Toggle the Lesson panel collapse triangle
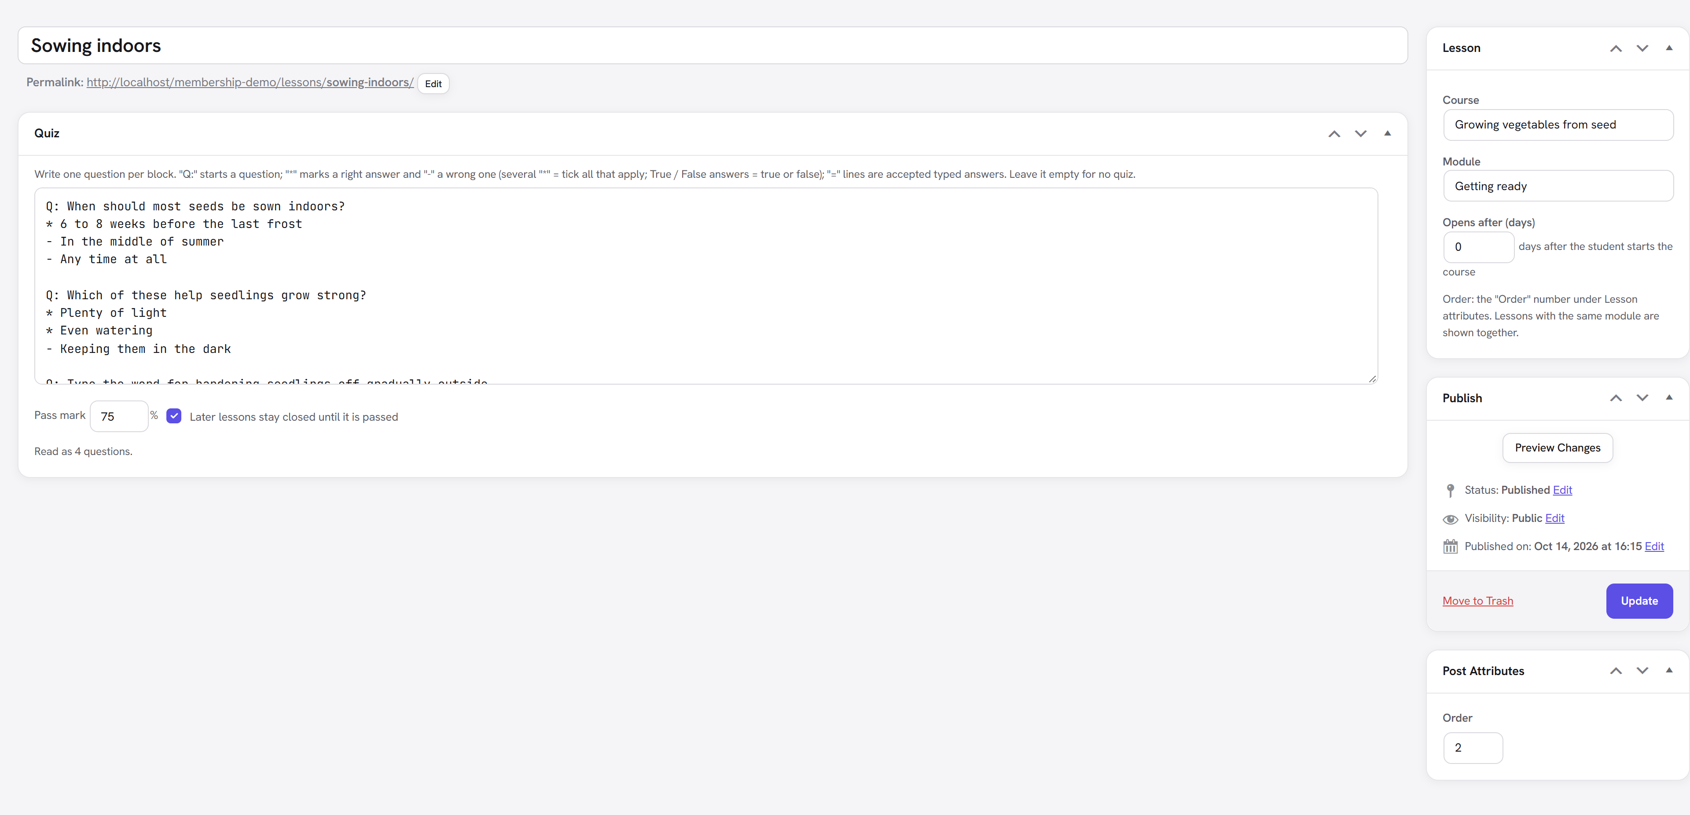Screen dimensions: 1690x815 point(1669,48)
